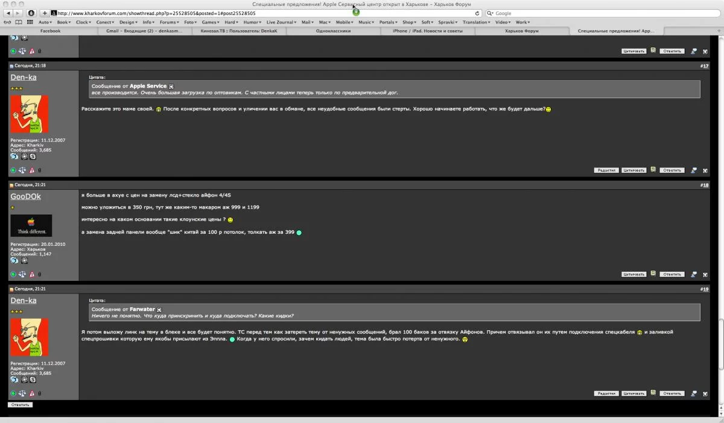Click the multi-quote icon in post #19
The height and width of the screenshot is (423, 724).
(653, 393)
